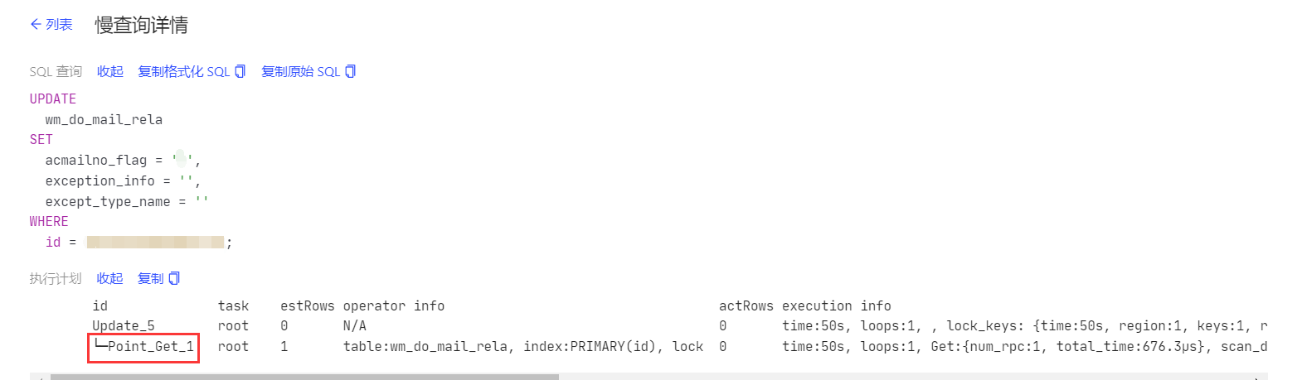The image size is (1297, 380).
Task: Click the copy icon beside 复制原始 SQL
Action: tap(351, 72)
